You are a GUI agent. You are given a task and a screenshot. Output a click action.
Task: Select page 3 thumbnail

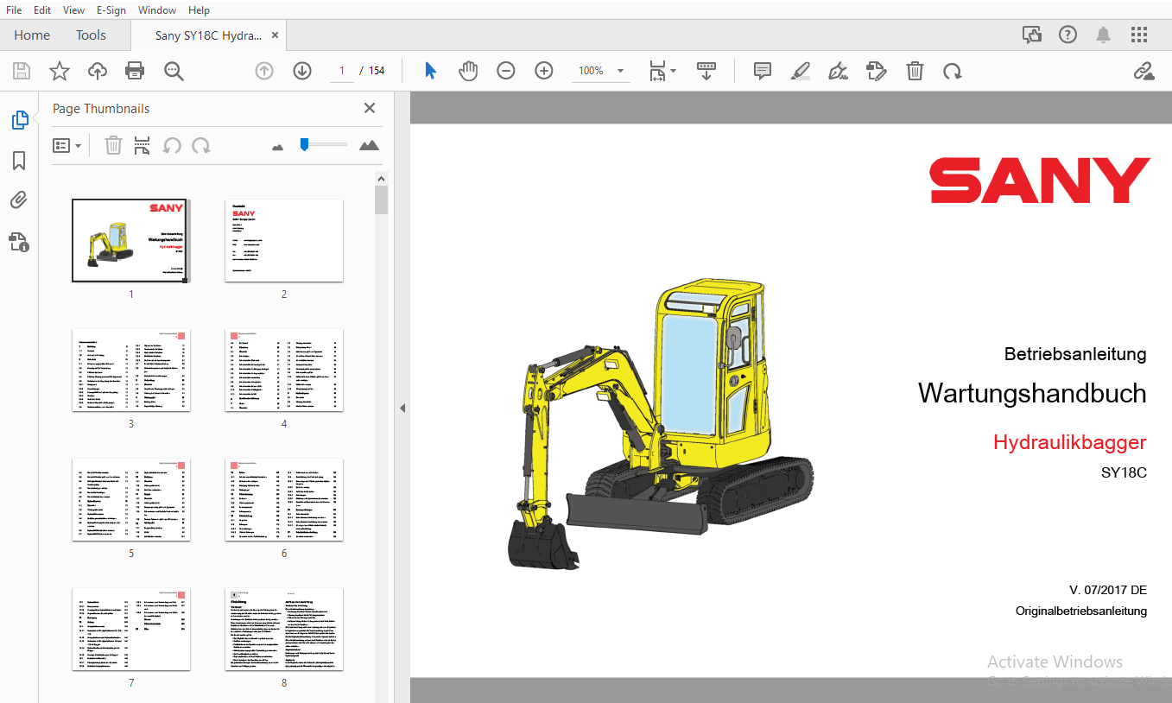tap(131, 370)
